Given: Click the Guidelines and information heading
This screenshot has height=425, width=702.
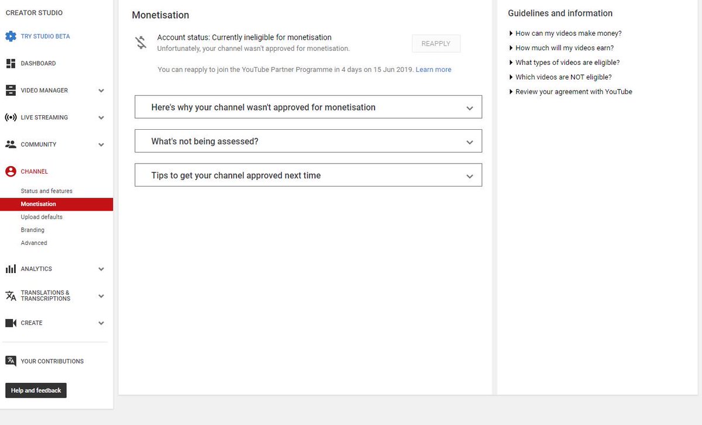Looking at the screenshot, I should coord(560,13).
